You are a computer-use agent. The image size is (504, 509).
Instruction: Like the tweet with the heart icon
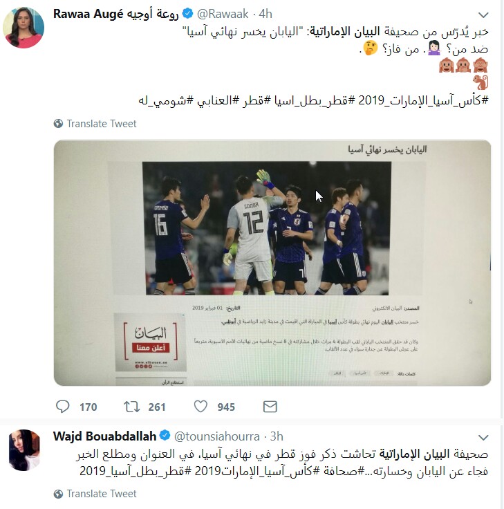pyautogui.click(x=200, y=407)
